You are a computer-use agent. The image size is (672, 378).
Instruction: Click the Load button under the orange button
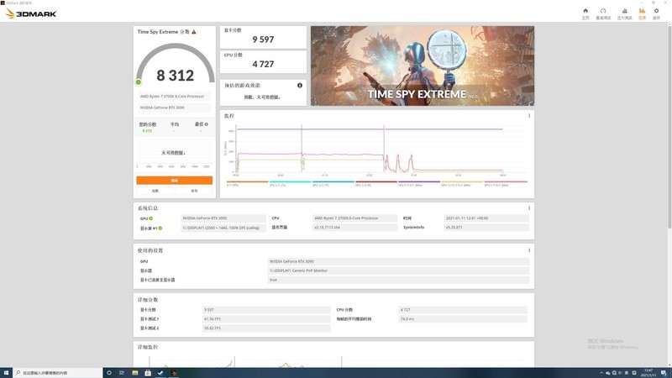pos(155,191)
